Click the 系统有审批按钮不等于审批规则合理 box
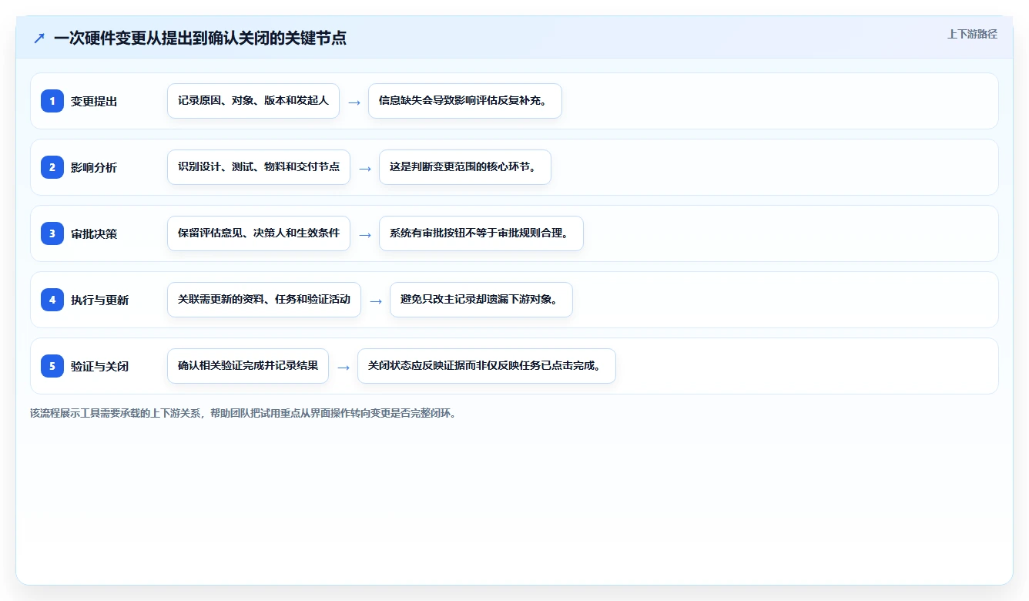The width and height of the screenshot is (1029, 601). point(481,233)
